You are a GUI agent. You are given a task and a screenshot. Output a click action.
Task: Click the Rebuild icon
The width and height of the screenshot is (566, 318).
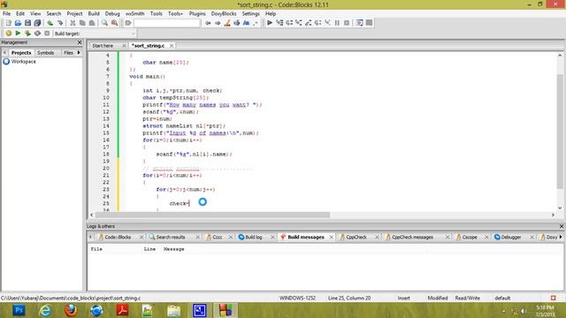point(37,34)
